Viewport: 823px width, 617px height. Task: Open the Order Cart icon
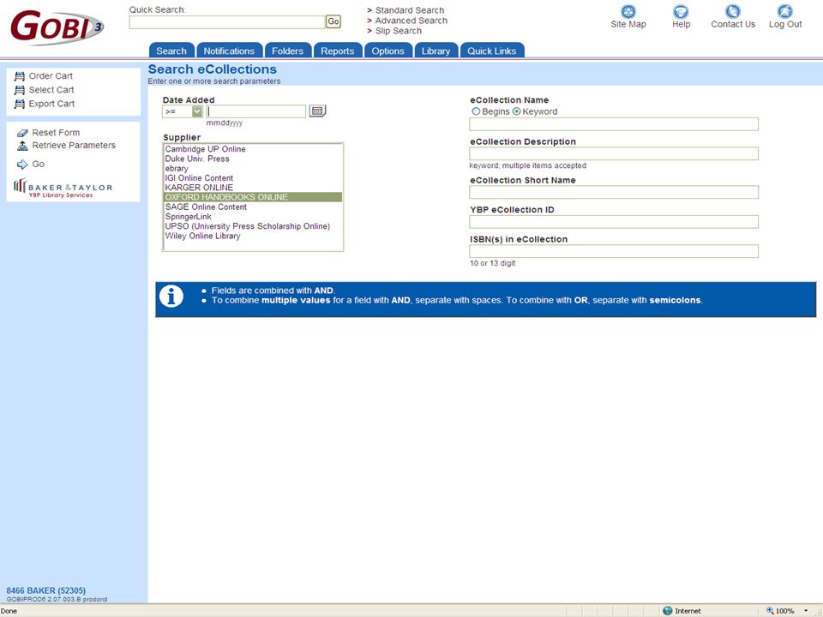[20, 76]
